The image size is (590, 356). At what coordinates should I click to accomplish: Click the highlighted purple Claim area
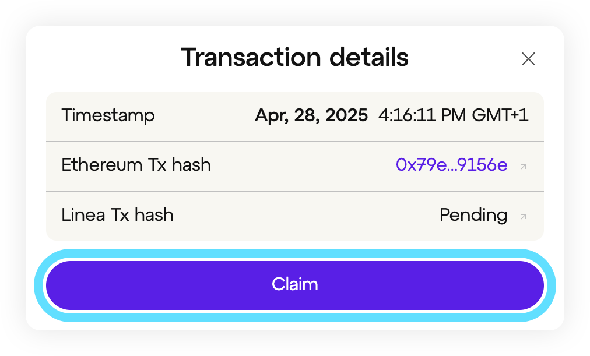click(x=295, y=284)
